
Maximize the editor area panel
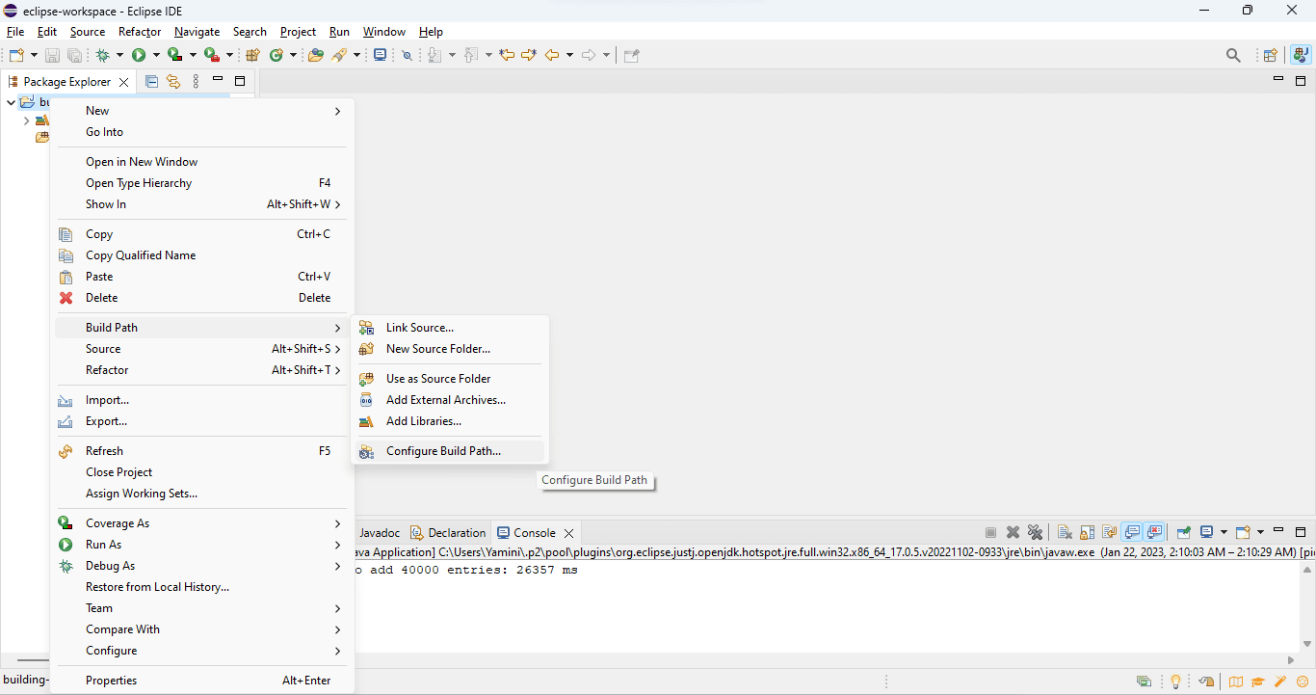coord(1300,81)
